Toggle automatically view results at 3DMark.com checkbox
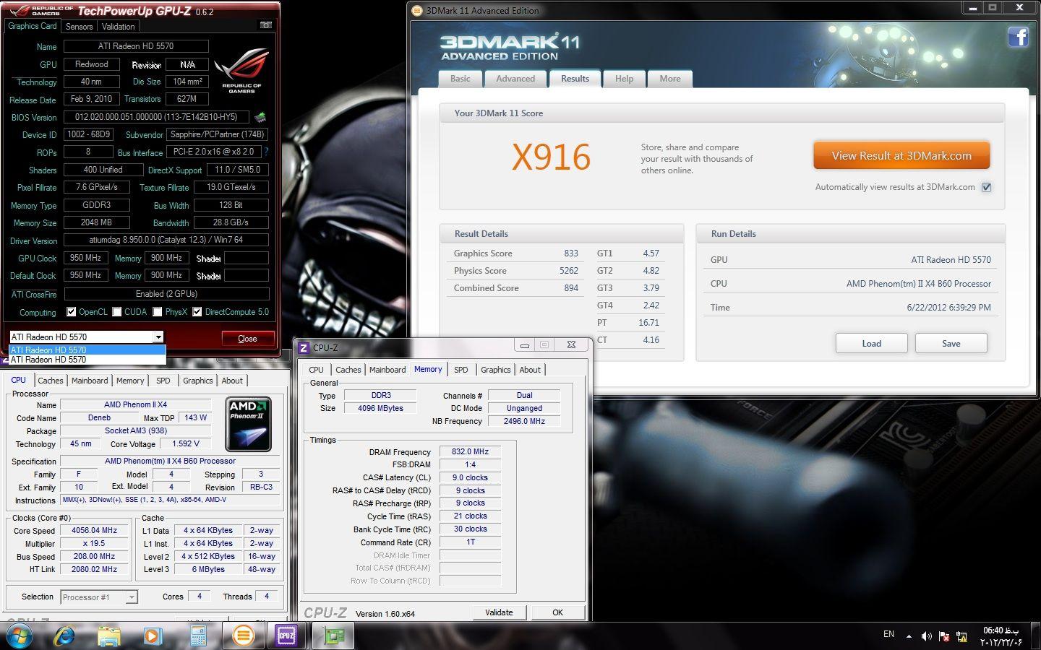 [x=986, y=187]
